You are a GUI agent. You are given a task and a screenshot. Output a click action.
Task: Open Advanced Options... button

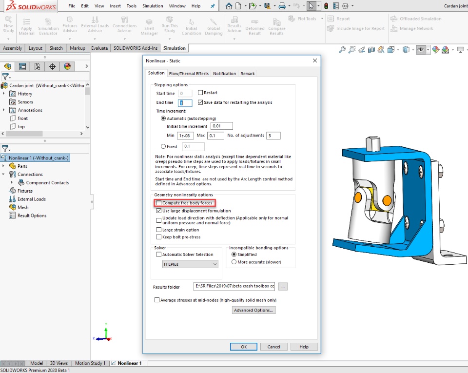click(x=253, y=310)
